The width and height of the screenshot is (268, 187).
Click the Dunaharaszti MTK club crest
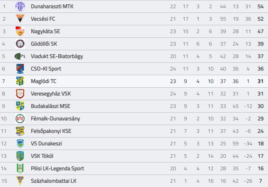pyautogui.click(x=20, y=7)
